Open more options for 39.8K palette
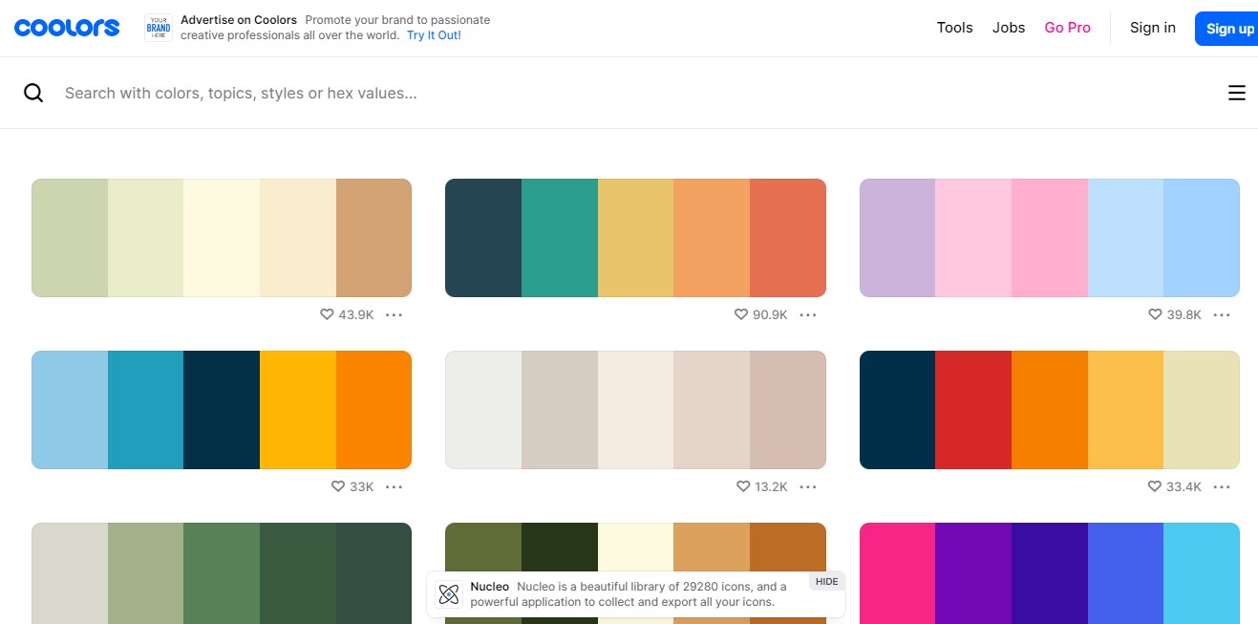Viewport: 1258px width, 624px height. point(1222,314)
